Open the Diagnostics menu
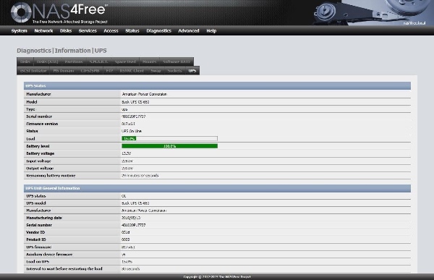Image resolution: width=434 pixels, height=280 pixels. click(158, 30)
